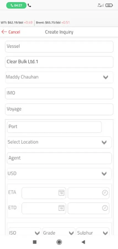
Task: Tap the Android home circle button
Action: (59, 242)
